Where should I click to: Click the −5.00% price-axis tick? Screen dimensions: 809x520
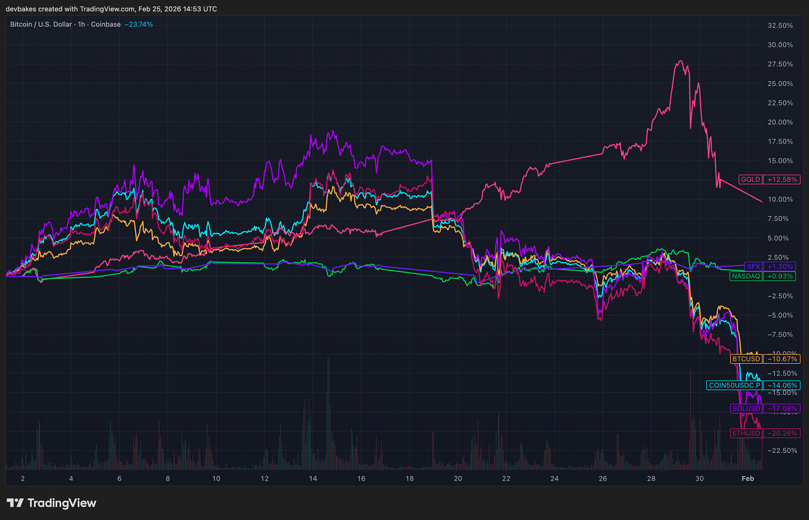tap(780, 316)
